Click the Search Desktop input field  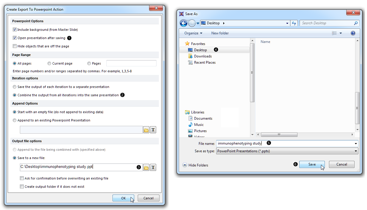[327, 23]
